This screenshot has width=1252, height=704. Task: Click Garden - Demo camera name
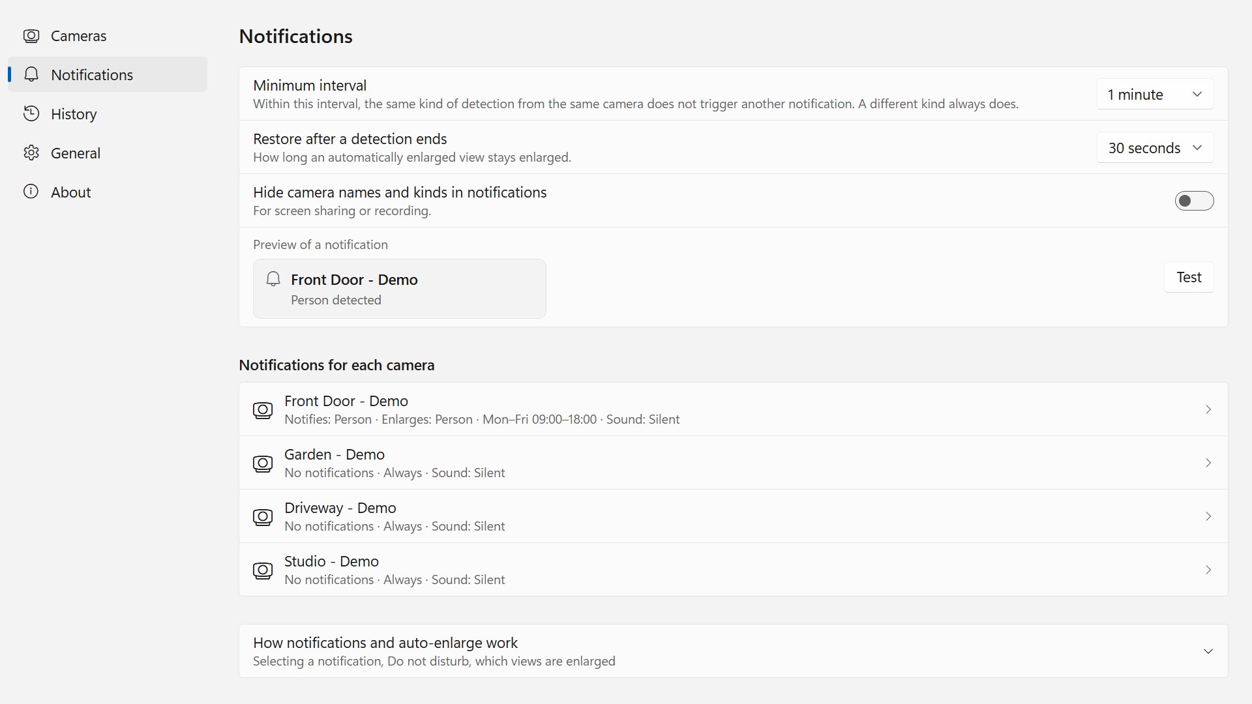pyautogui.click(x=335, y=454)
